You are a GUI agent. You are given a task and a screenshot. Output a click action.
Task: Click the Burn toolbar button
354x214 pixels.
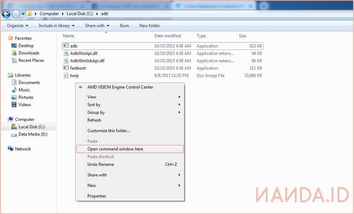124,26
